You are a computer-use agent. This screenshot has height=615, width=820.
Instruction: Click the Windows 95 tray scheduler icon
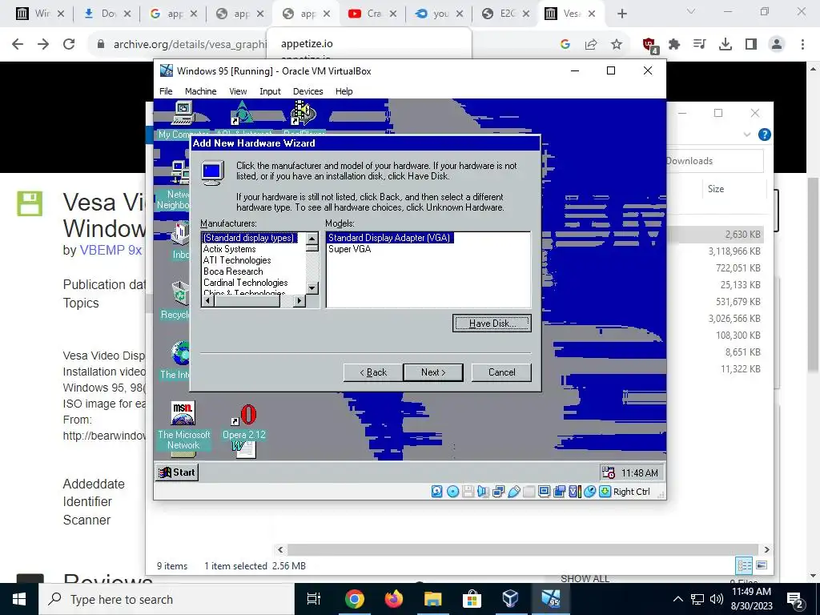click(x=609, y=472)
